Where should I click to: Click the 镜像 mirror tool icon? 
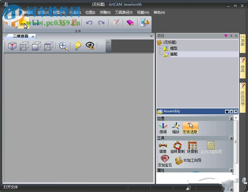[163, 148]
